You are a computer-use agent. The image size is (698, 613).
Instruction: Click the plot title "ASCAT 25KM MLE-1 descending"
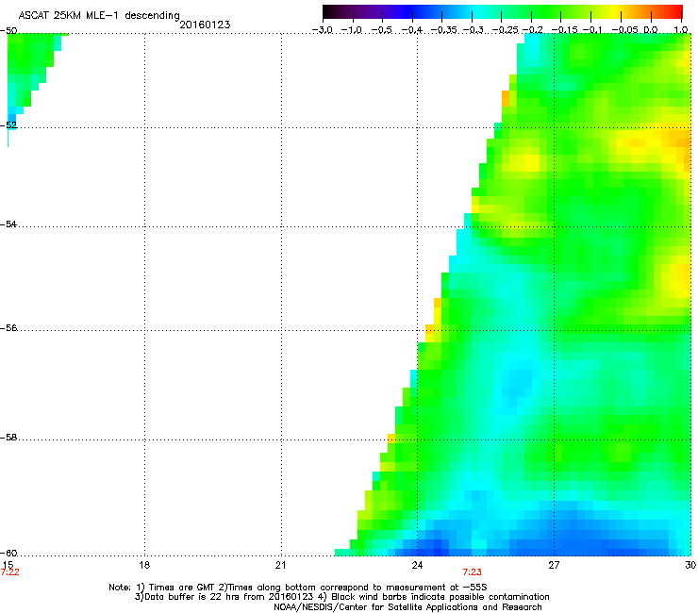(x=99, y=16)
